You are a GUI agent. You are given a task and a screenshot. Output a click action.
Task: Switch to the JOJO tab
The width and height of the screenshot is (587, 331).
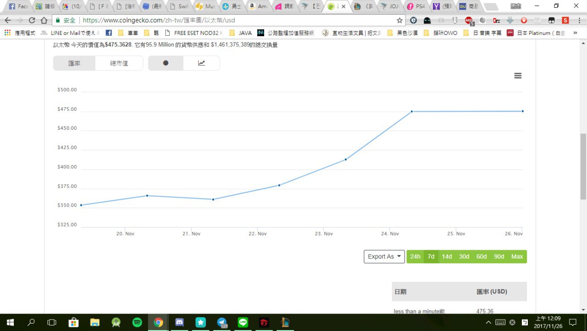(x=390, y=6)
